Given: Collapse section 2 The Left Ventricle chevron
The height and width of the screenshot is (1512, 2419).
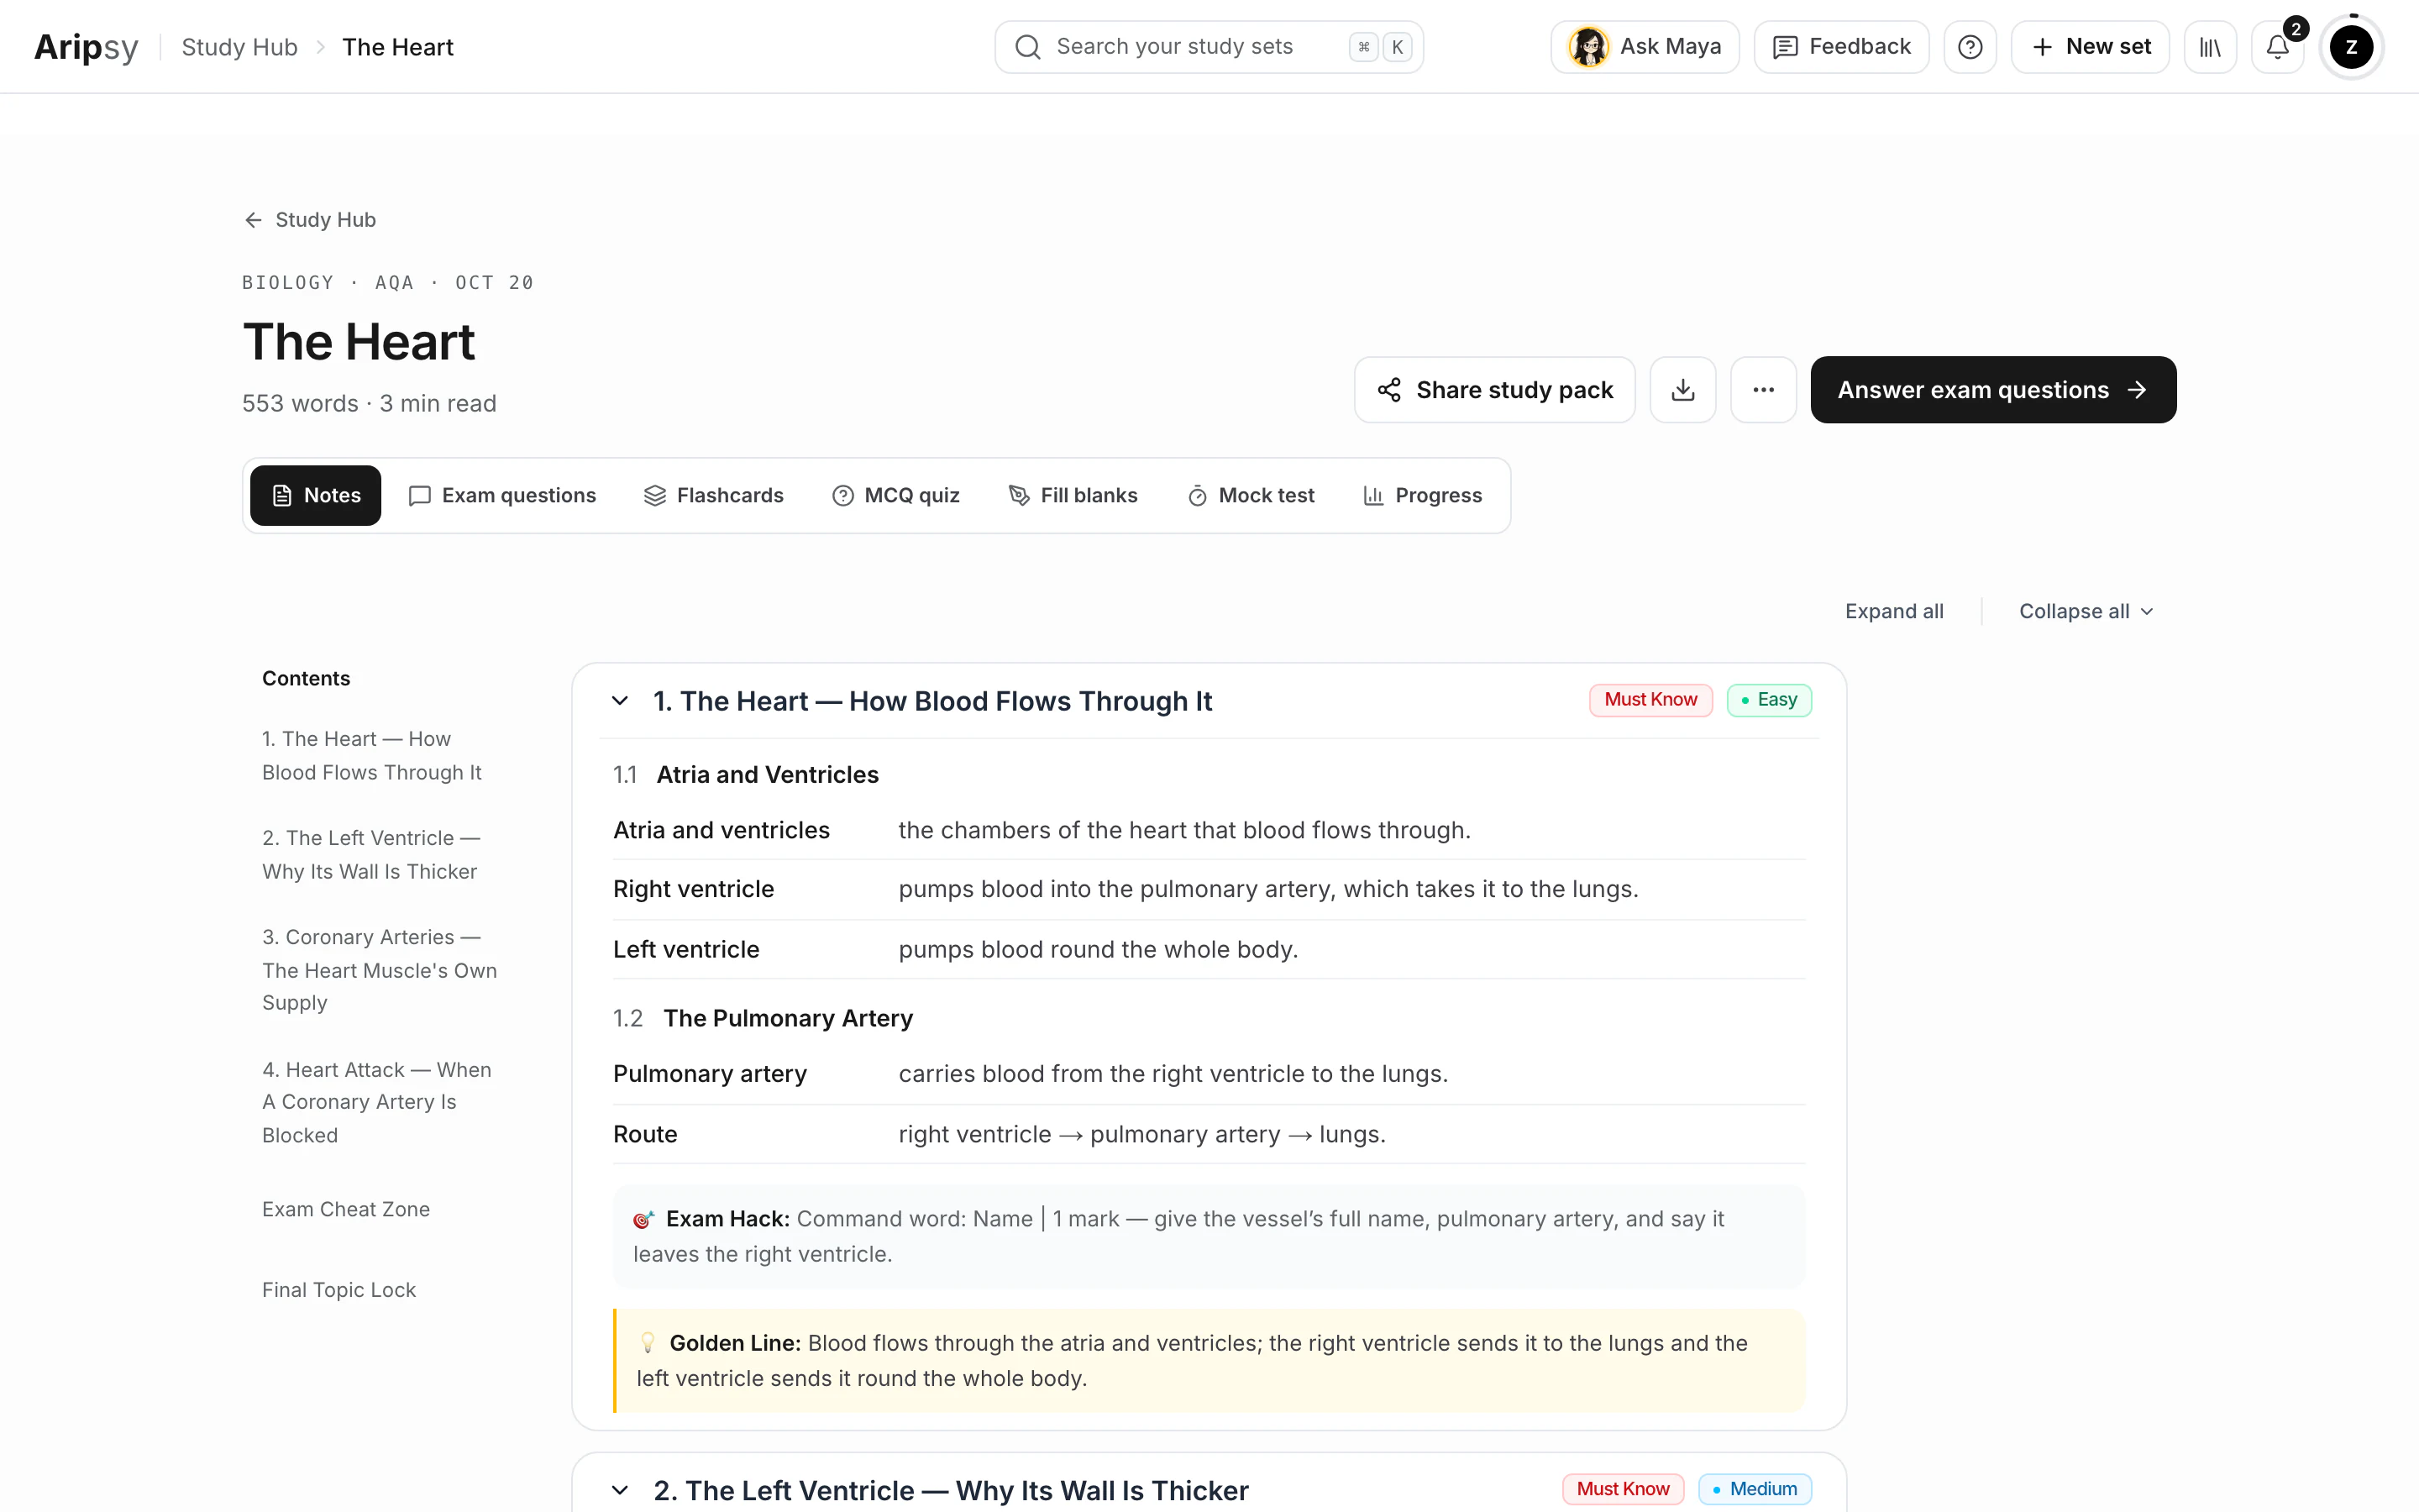Looking at the screenshot, I should pos(620,1490).
